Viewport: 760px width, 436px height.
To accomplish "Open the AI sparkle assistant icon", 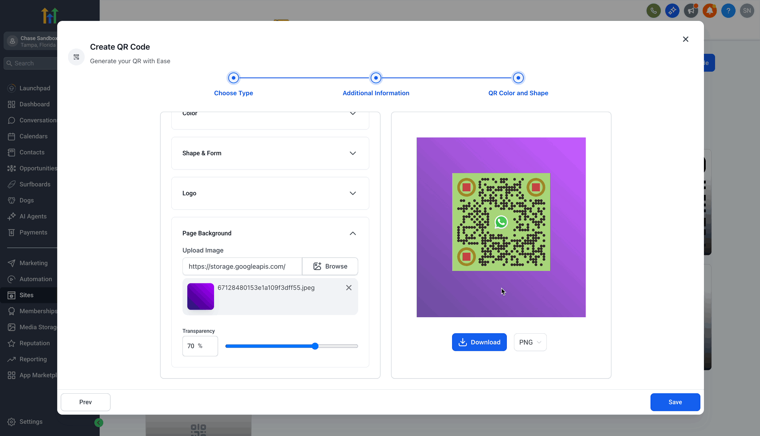I will [672, 11].
